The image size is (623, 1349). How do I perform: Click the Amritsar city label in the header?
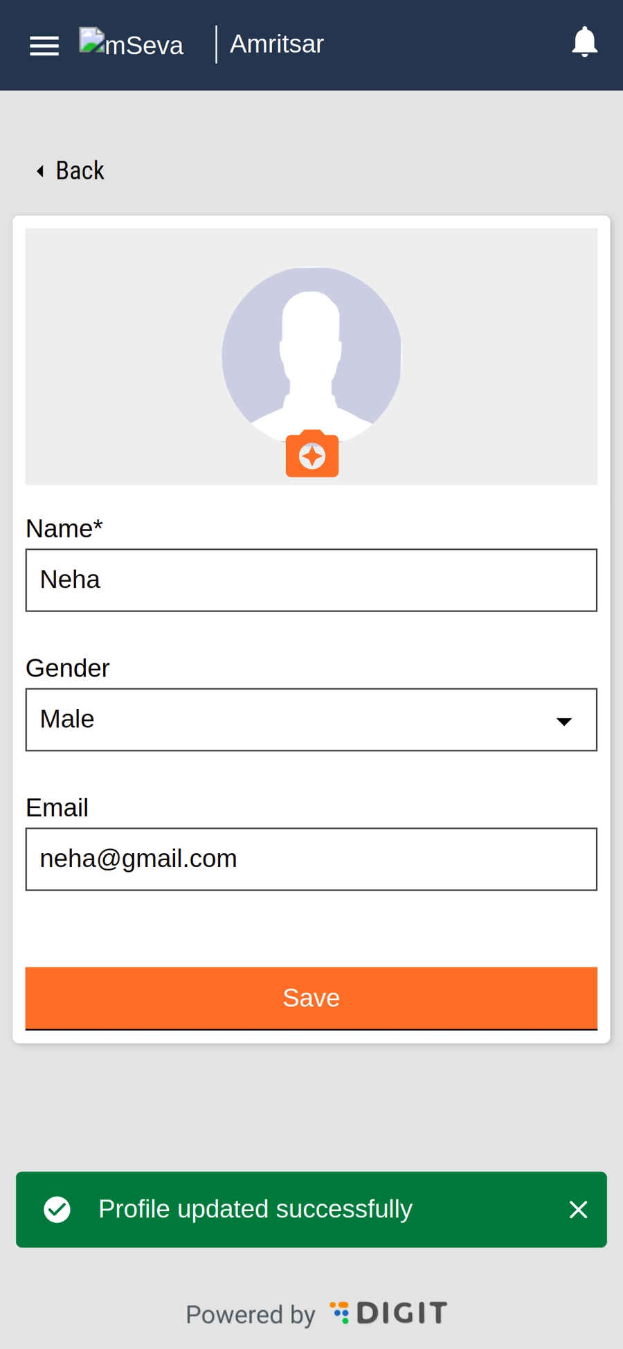(x=277, y=44)
